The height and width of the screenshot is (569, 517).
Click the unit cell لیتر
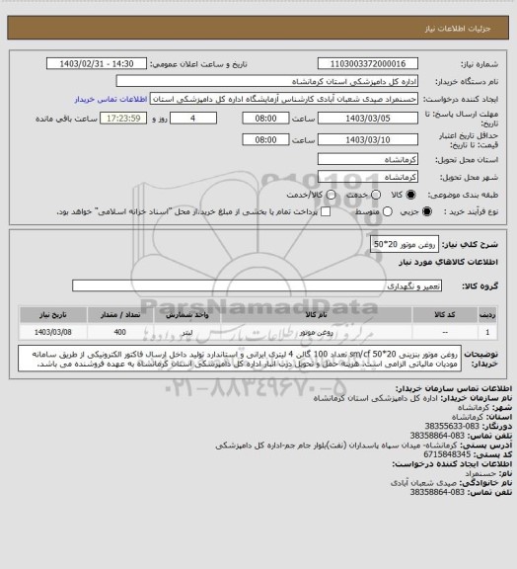click(x=187, y=332)
